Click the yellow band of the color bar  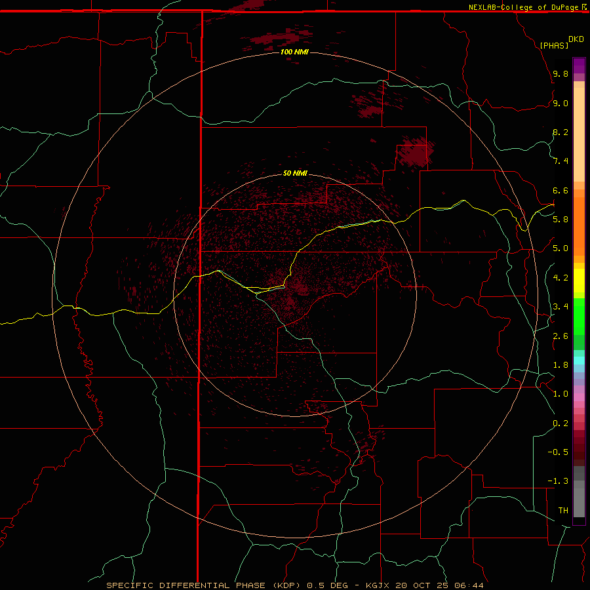[x=579, y=281]
